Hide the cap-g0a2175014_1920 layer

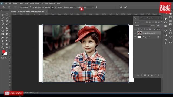click(x=135, y=33)
